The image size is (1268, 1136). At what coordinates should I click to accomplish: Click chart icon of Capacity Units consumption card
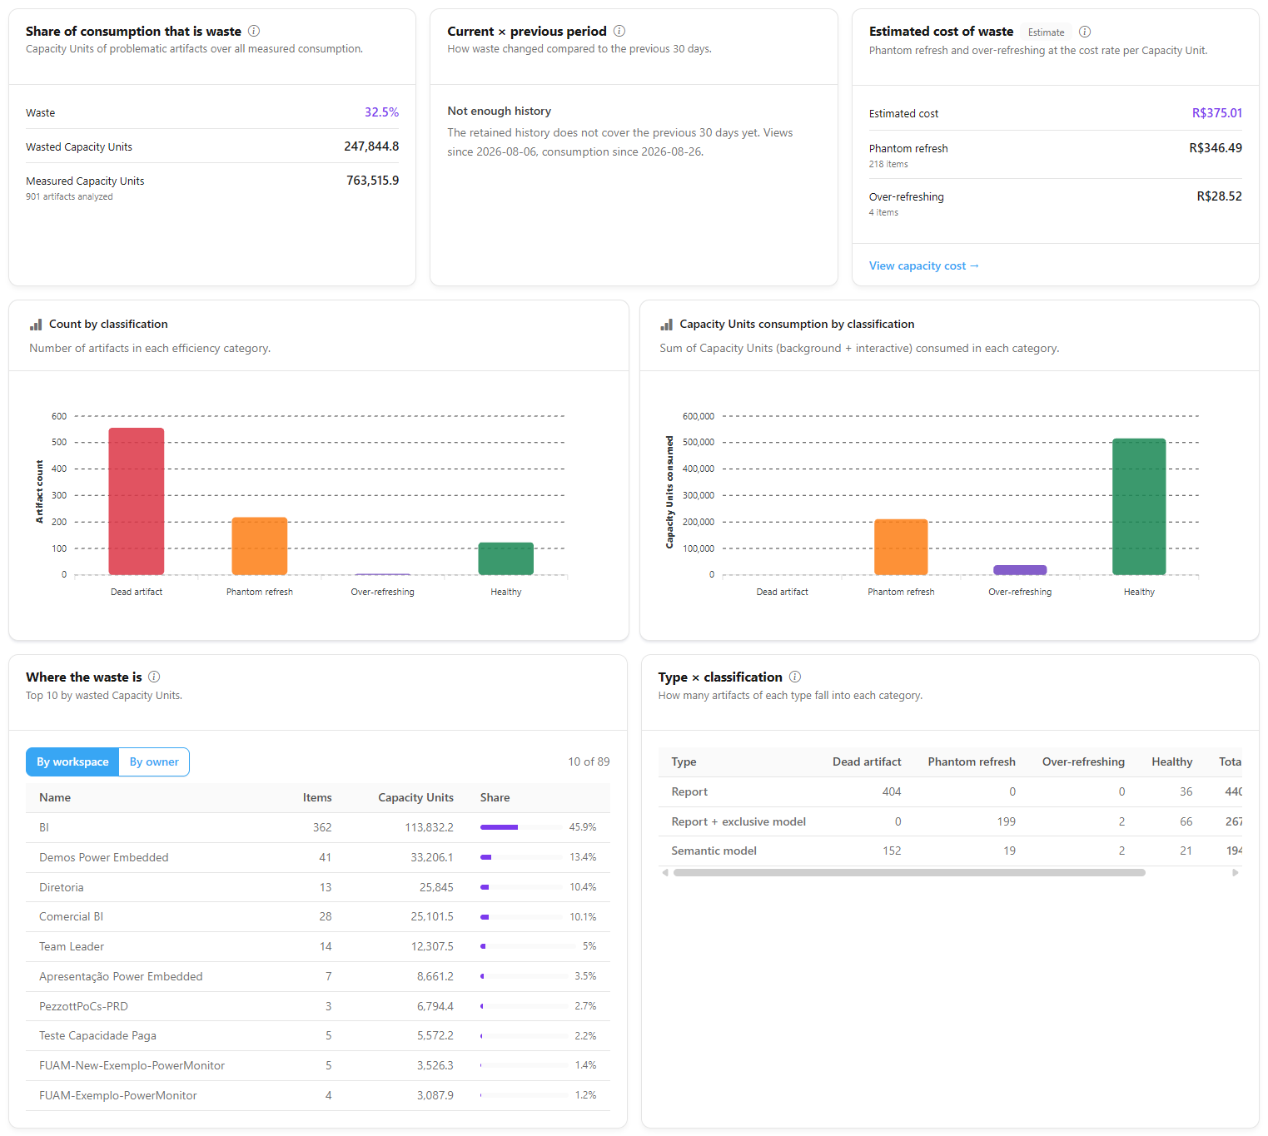coord(667,325)
